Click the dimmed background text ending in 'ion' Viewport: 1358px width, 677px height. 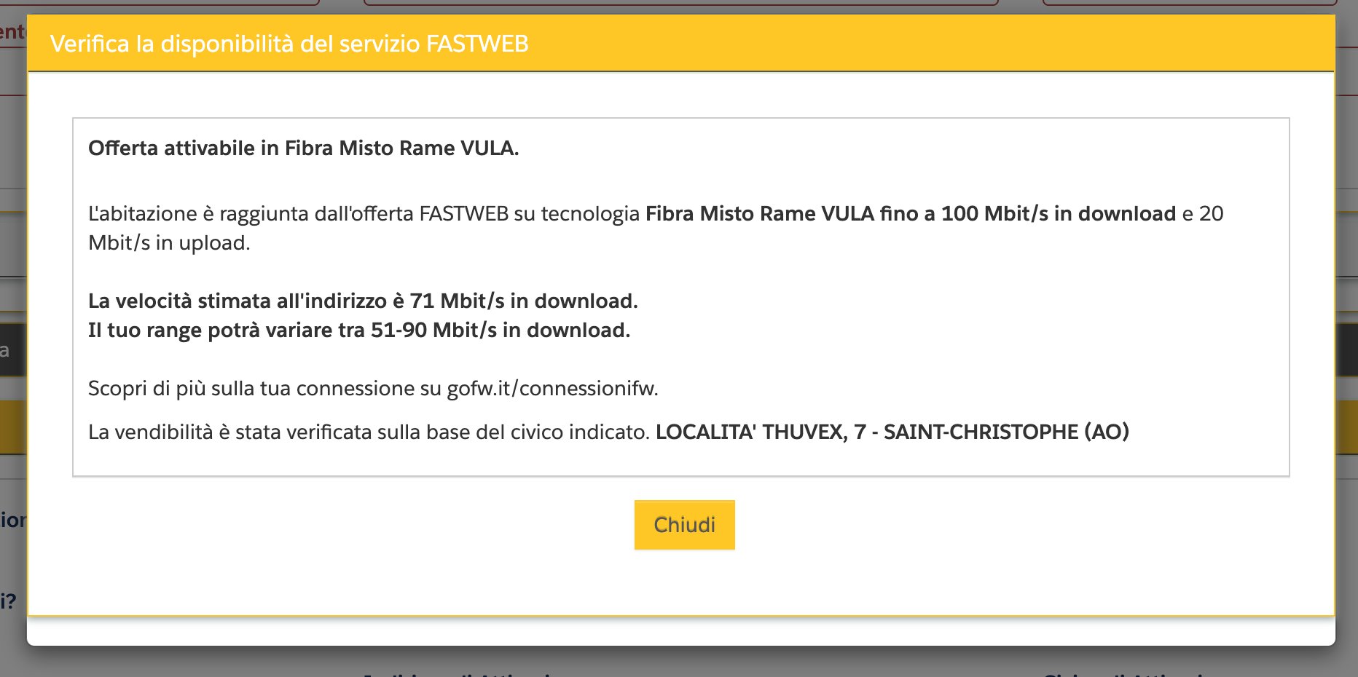[x=13, y=520]
